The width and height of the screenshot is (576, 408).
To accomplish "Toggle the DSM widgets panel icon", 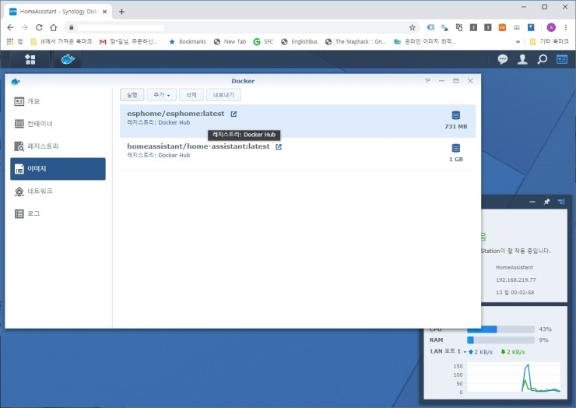I will (x=562, y=59).
